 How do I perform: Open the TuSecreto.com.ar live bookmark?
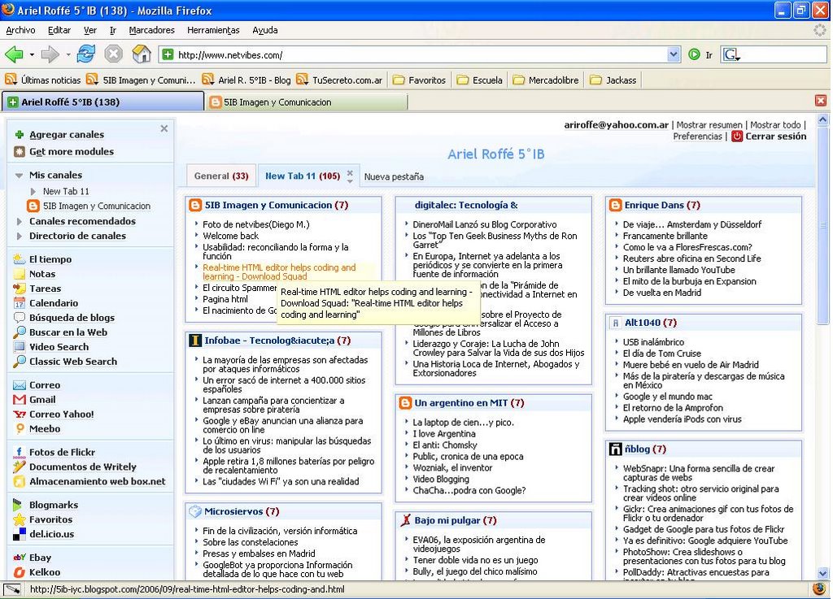pyautogui.click(x=339, y=80)
